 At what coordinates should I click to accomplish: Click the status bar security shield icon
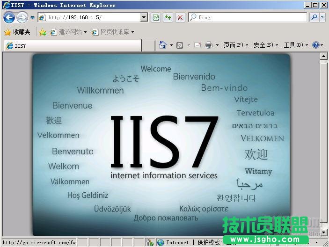click(150, 243)
